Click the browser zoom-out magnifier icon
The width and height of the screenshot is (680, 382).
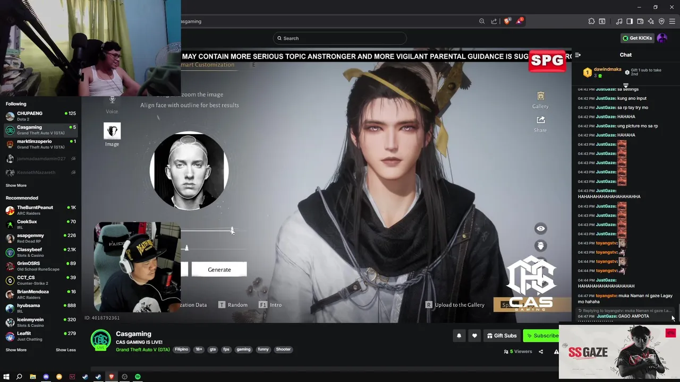coord(482,21)
